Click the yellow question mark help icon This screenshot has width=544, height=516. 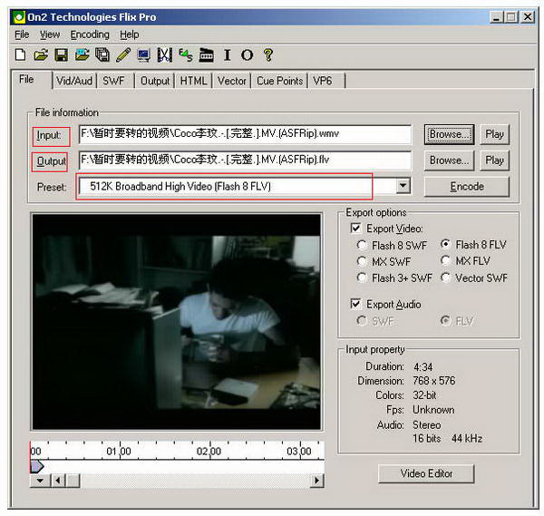tap(268, 55)
